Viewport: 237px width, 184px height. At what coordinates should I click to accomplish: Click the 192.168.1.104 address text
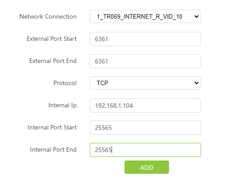(x=114, y=106)
